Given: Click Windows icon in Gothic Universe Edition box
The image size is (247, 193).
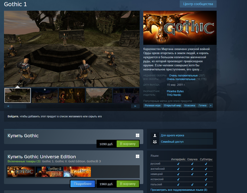Looking at the screenshot, I should point(137,156).
